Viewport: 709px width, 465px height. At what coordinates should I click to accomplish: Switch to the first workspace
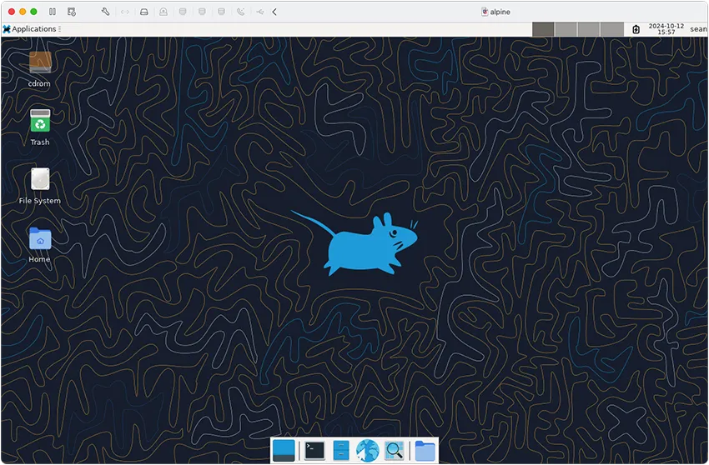click(x=543, y=29)
